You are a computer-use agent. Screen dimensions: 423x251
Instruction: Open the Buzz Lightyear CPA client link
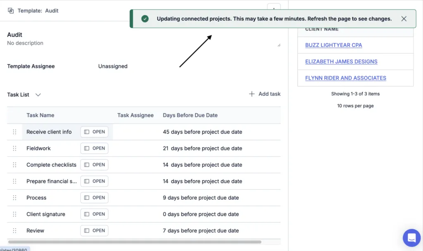[333, 45]
